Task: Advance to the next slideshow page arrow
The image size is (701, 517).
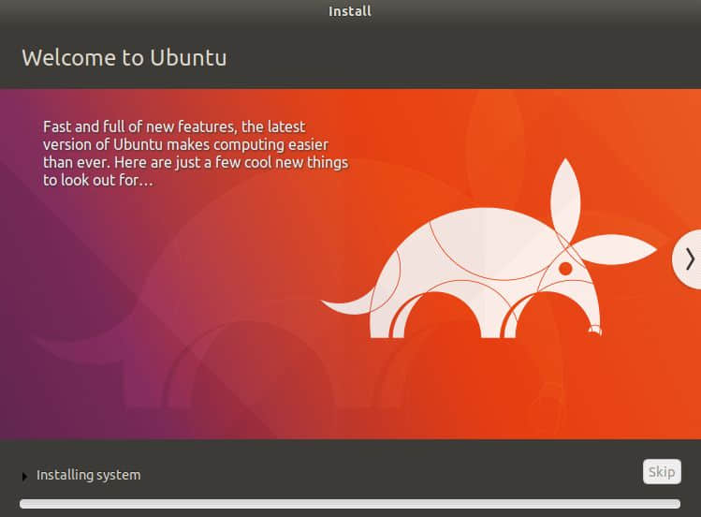Action: [689, 258]
